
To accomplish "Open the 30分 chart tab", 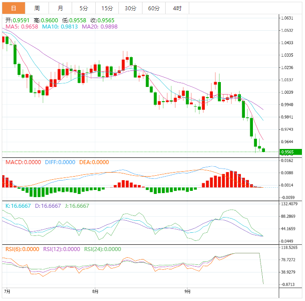I will click(130, 8).
